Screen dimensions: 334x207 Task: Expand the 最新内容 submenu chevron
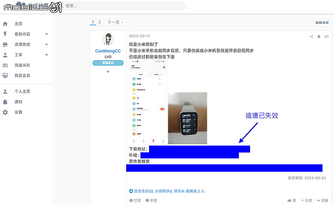click(46, 34)
